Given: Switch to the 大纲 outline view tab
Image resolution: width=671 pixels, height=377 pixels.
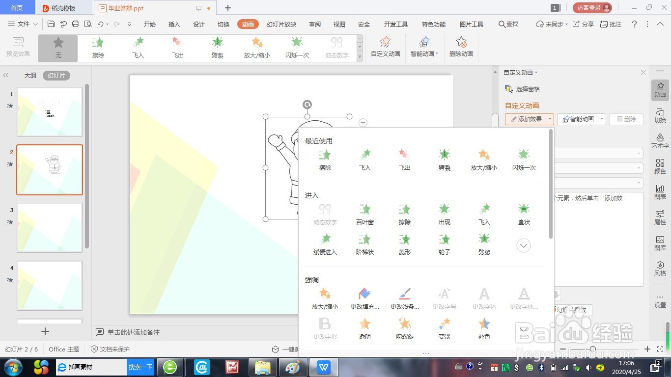Looking at the screenshot, I should tap(30, 75).
